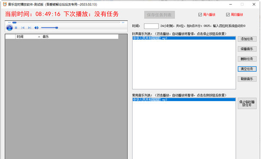
Task: Click the 续播音乐 button
Action: (247, 49)
